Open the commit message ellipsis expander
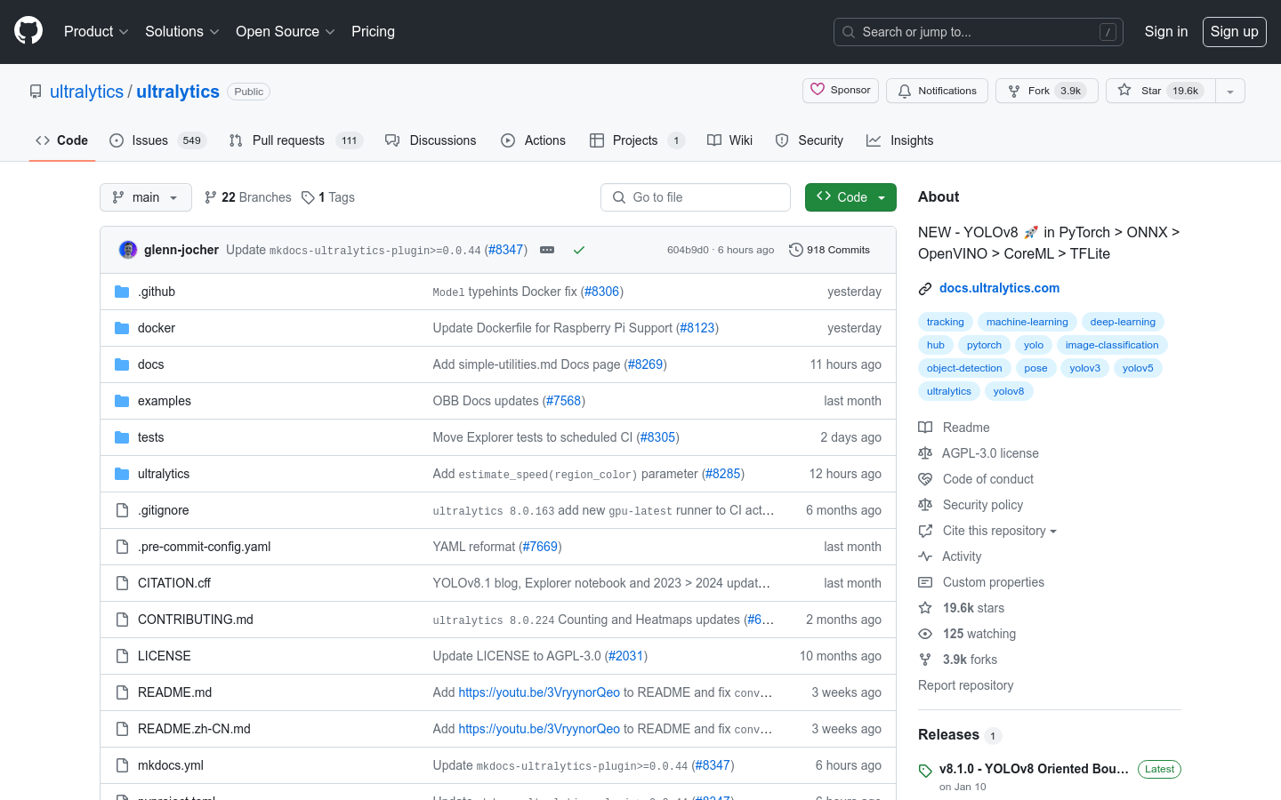The width and height of the screenshot is (1281, 800). pyautogui.click(x=547, y=250)
